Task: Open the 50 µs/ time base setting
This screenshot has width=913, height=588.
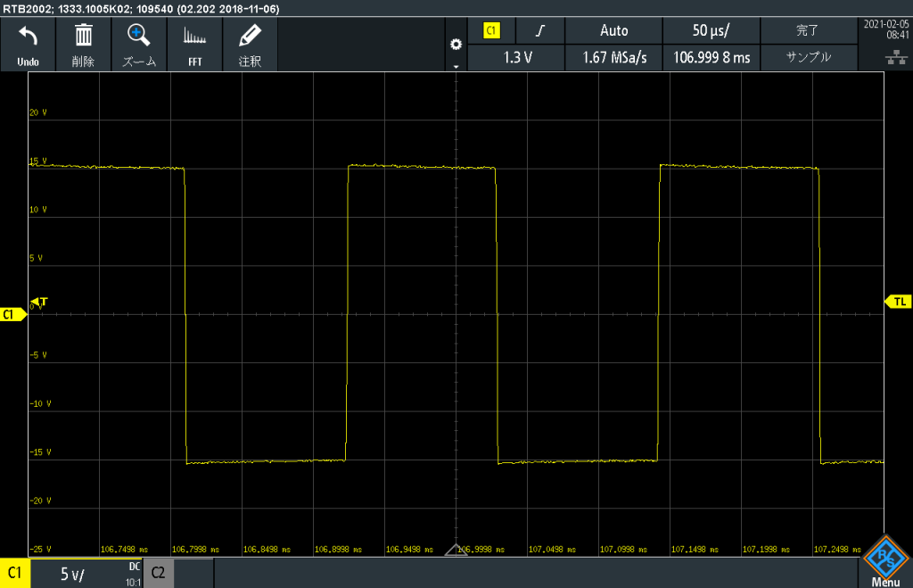Action: click(x=711, y=30)
